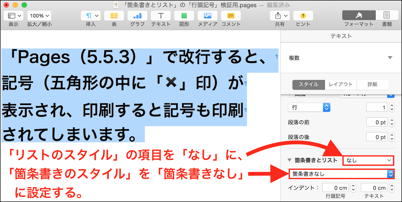
Task: Click the document title in the title bar
Action: click(x=190, y=5)
